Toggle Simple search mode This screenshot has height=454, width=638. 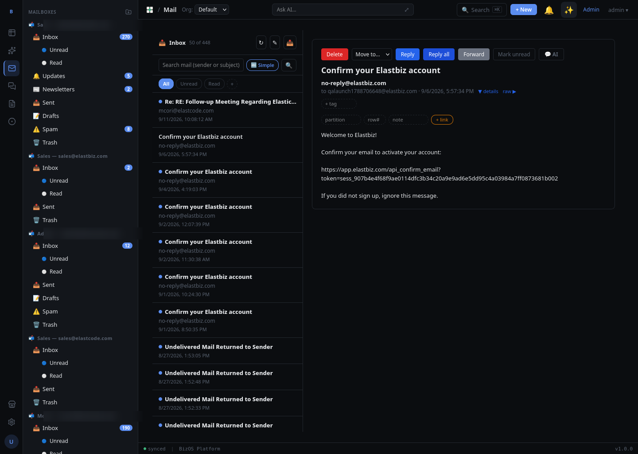click(262, 65)
